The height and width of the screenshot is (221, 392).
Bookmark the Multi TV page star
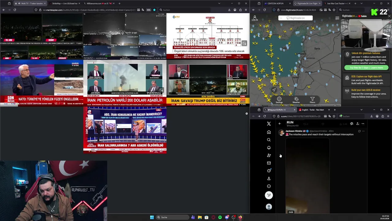tap(154, 10)
